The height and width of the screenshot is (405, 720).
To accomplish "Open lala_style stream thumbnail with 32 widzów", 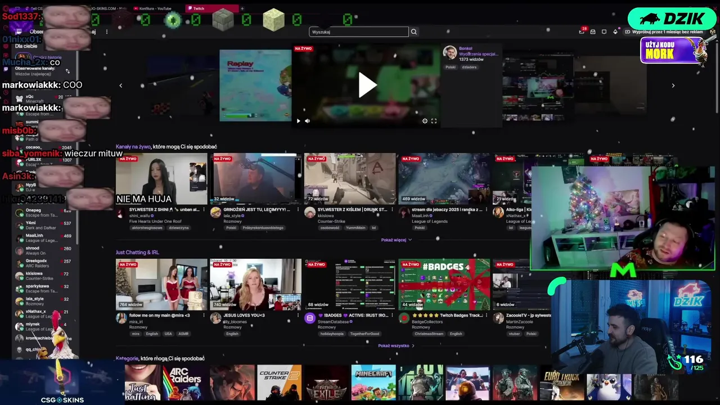I will pyautogui.click(x=255, y=179).
